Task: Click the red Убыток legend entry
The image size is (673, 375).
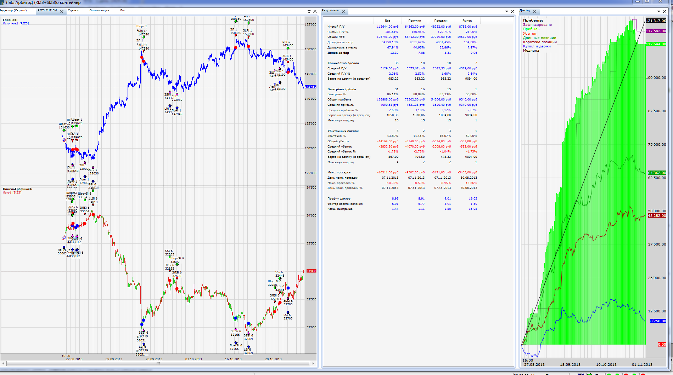Action: tap(529, 34)
